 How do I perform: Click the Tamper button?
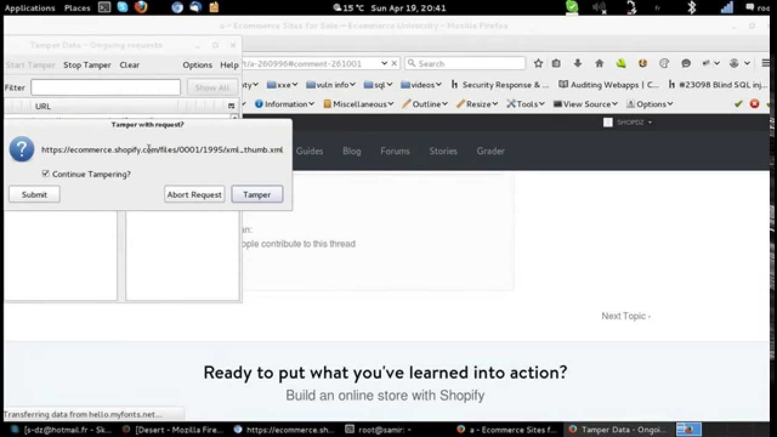[257, 194]
